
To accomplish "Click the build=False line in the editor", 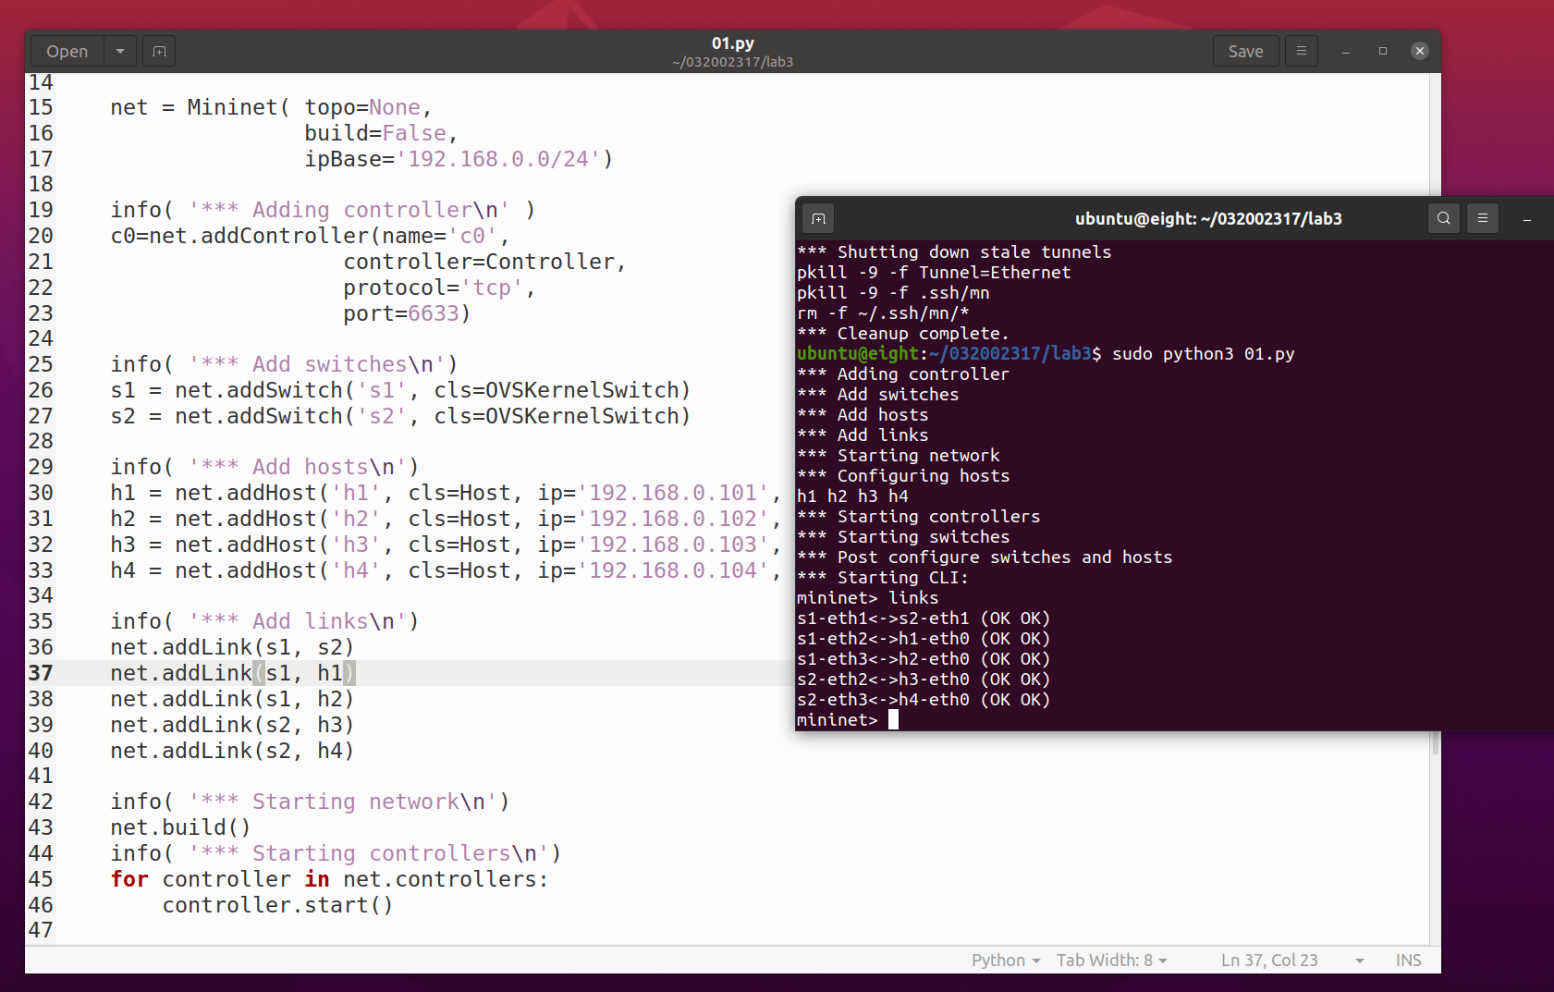I will tap(381, 133).
